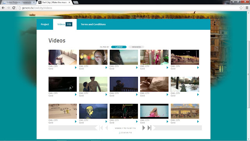Go to the next page of videos
The width and height of the screenshot is (250, 141).
tap(144, 128)
